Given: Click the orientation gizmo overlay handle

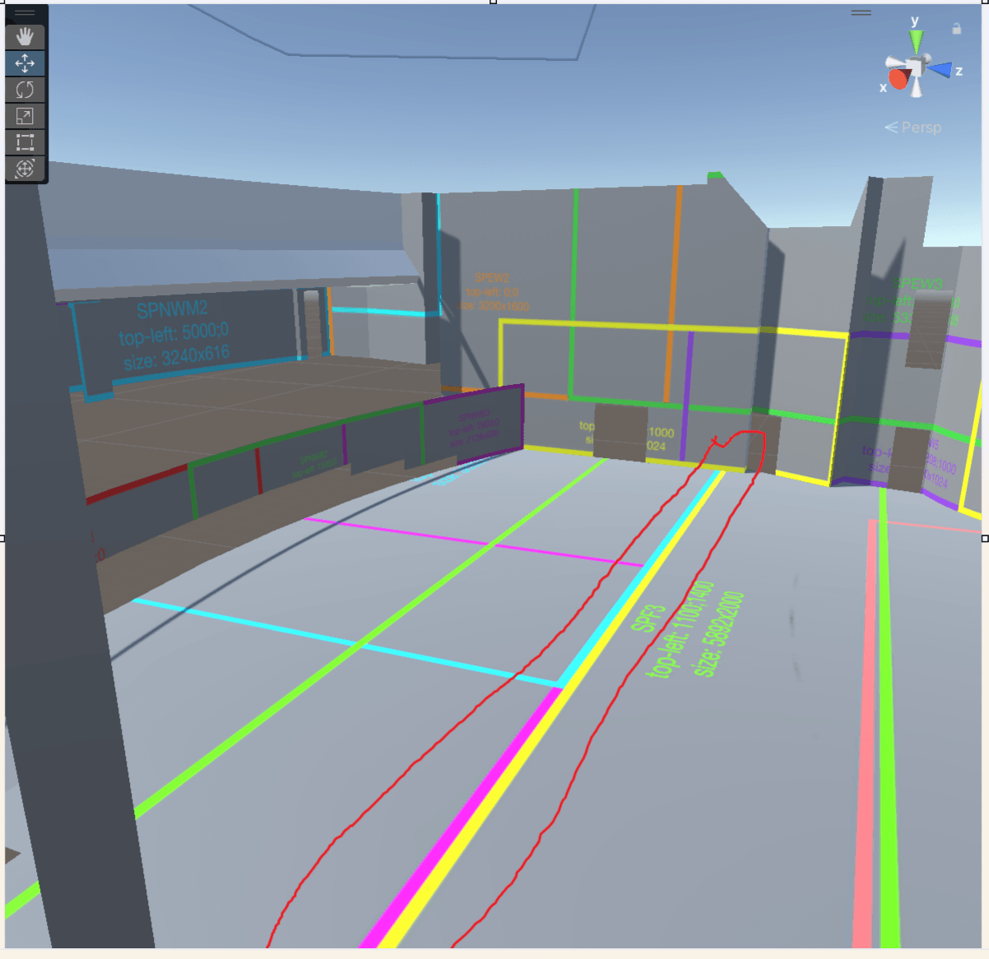Looking at the screenshot, I should [861, 13].
